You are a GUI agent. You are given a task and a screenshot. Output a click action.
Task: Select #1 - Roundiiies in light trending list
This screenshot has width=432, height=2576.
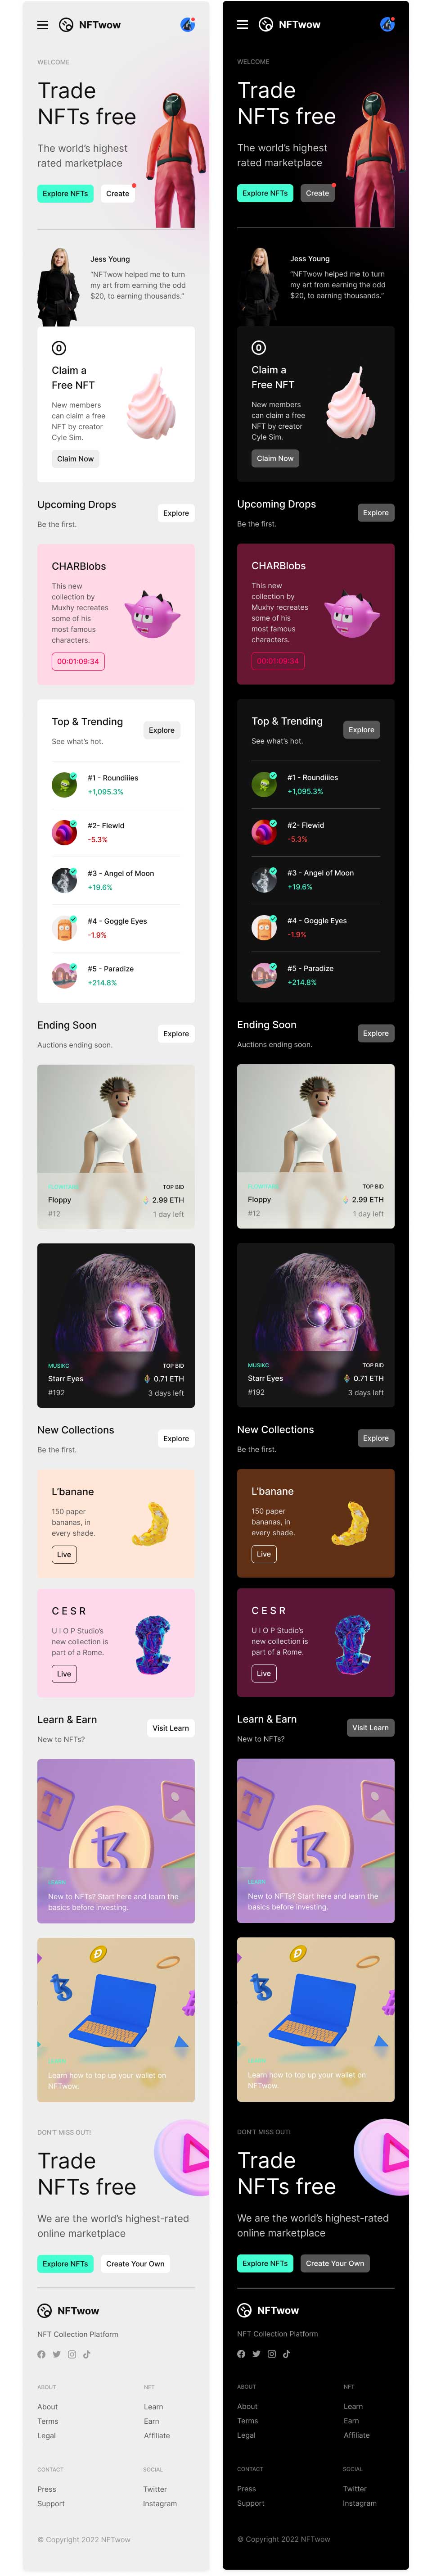coord(116,784)
